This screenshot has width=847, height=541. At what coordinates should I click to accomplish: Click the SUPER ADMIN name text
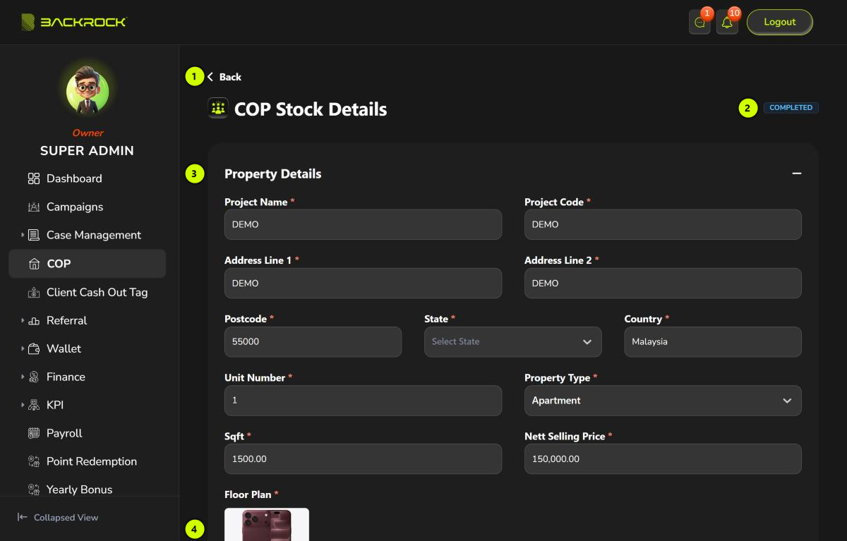[x=87, y=151]
